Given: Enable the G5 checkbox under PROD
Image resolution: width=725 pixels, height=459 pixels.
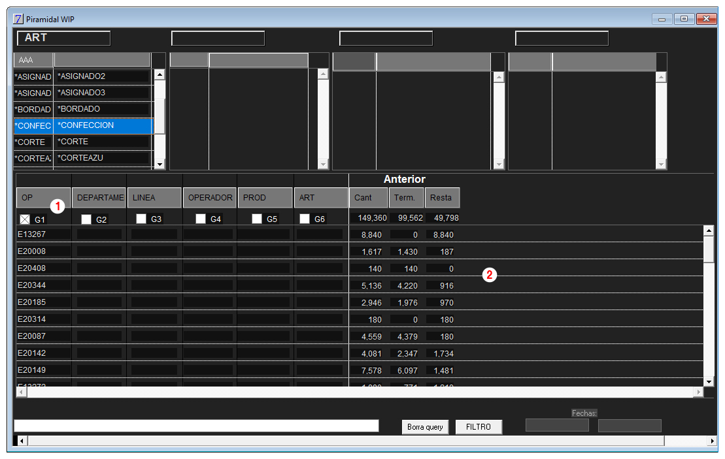Looking at the screenshot, I should coord(257,219).
